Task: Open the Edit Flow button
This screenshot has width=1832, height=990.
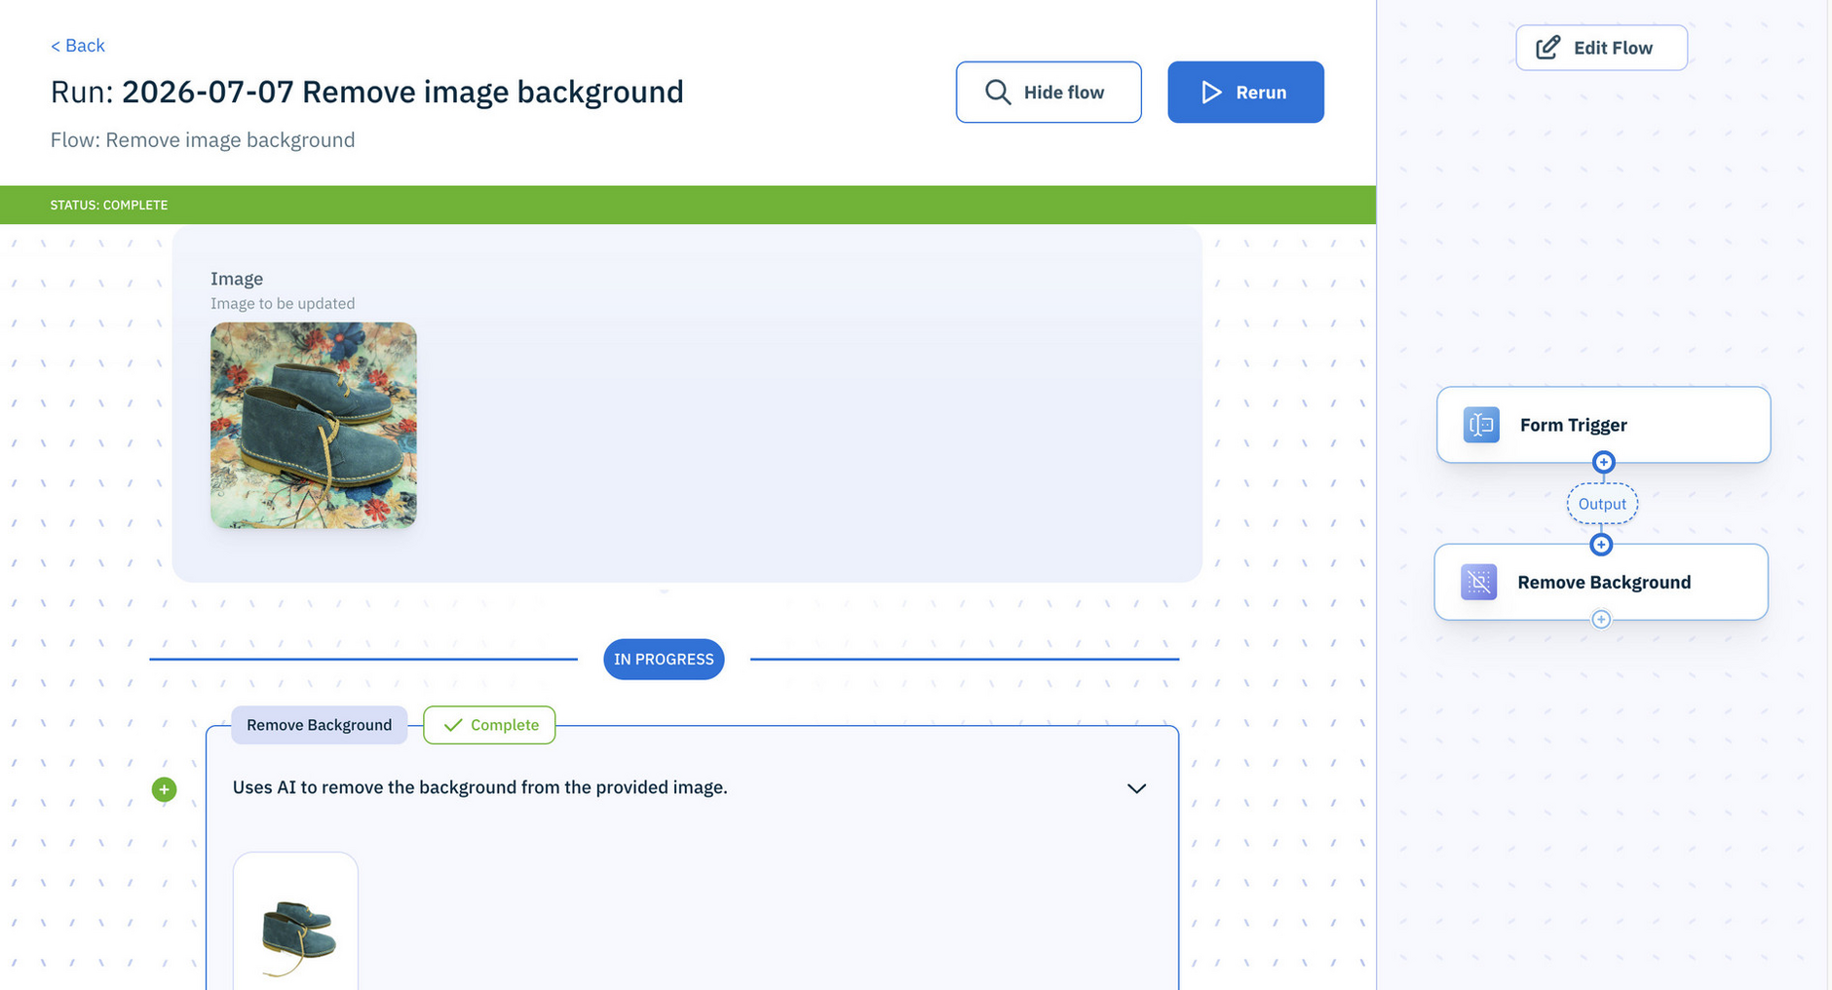Action: (1601, 48)
